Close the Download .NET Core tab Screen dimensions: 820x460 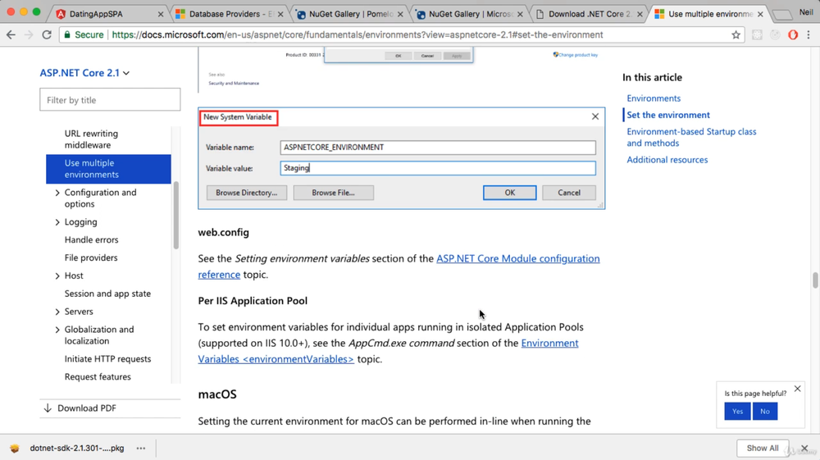coord(640,14)
